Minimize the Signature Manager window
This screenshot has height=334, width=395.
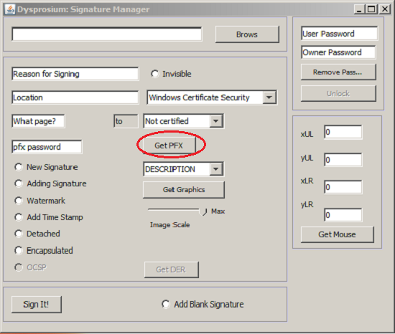[x=360, y=9]
